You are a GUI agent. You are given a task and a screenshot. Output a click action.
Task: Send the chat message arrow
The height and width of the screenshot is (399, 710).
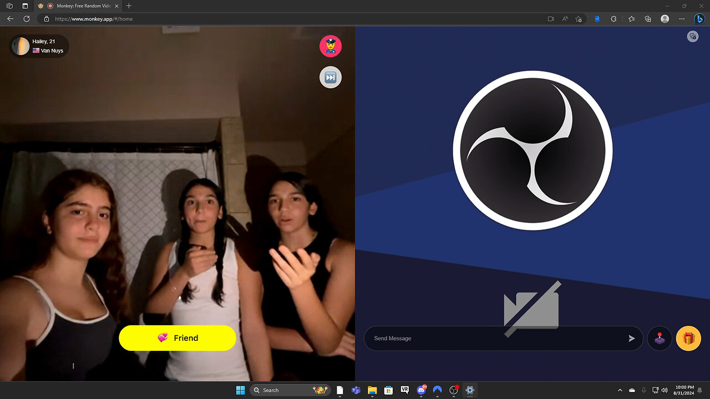tap(631, 338)
